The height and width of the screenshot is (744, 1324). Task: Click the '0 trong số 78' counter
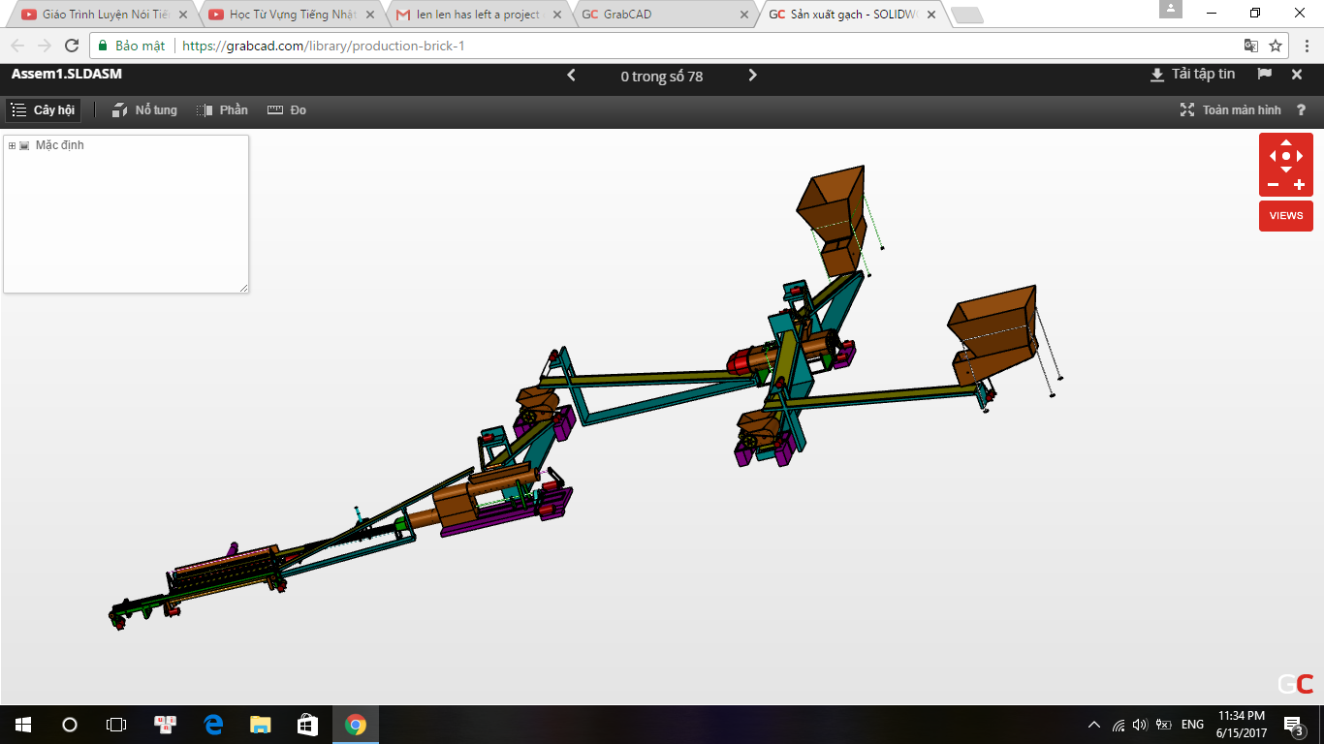[662, 76]
